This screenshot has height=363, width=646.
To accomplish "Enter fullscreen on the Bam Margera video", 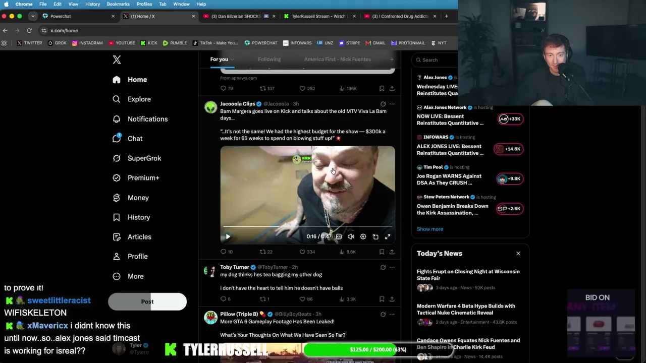I will pos(388,236).
